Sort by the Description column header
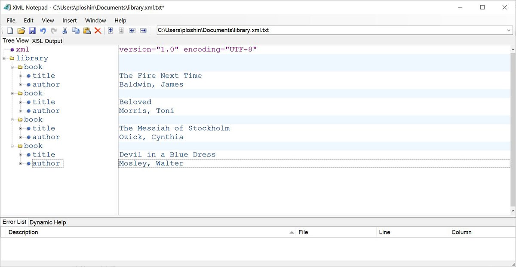The image size is (516, 267). coord(23,232)
